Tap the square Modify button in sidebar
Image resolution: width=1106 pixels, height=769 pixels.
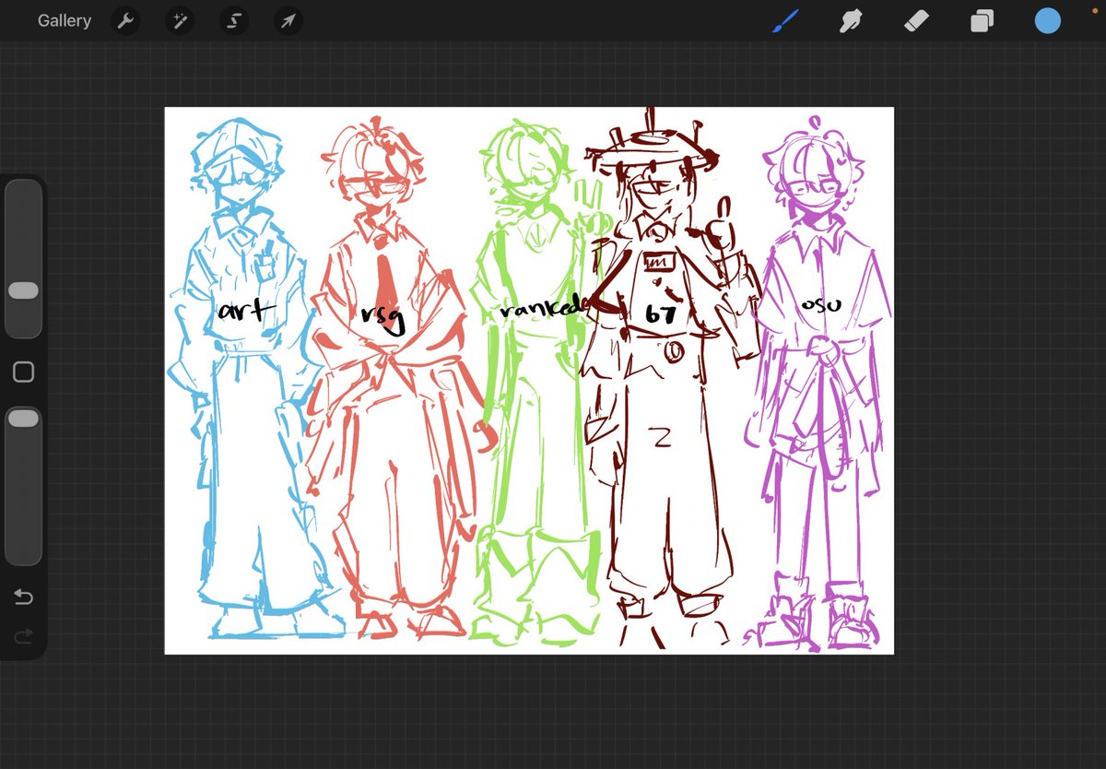[x=24, y=372]
